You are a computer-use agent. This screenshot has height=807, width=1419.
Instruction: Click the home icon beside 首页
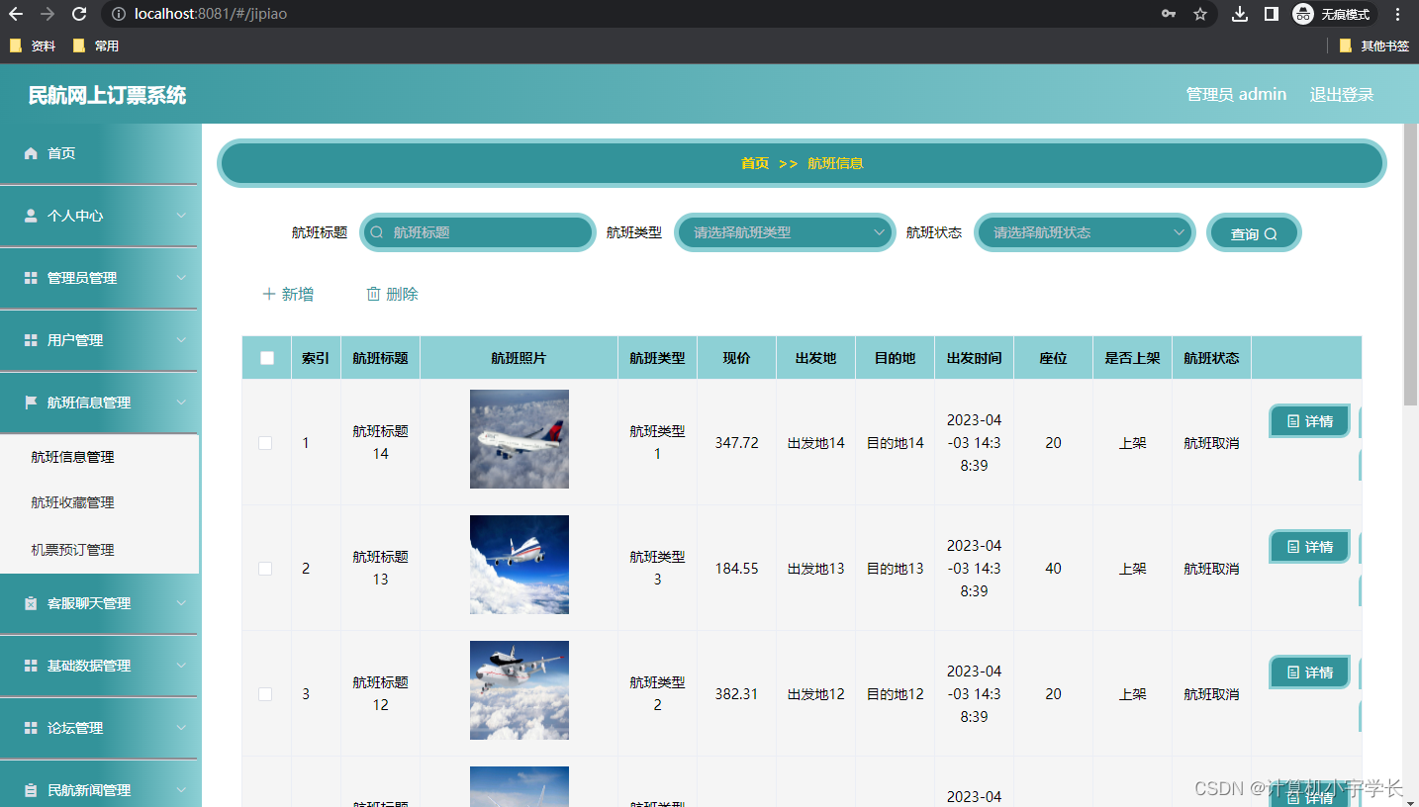click(x=31, y=153)
